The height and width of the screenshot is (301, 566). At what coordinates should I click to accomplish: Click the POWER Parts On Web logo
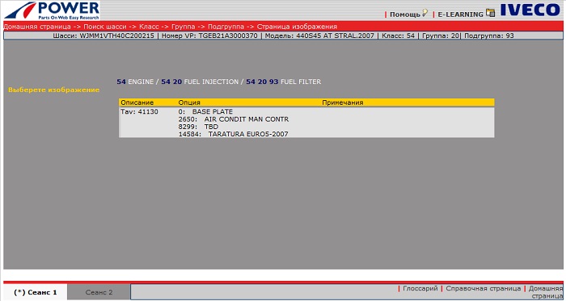(x=52, y=10)
